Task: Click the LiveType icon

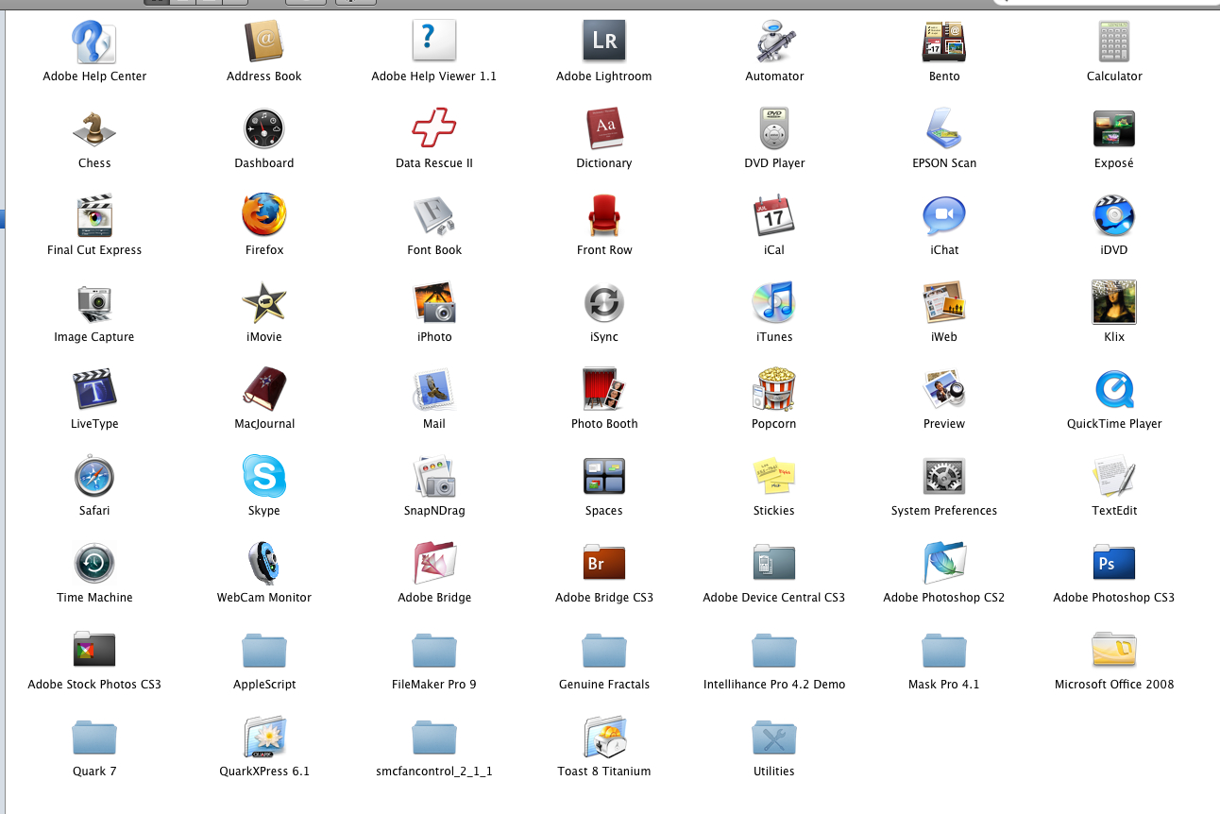Action: click(94, 389)
